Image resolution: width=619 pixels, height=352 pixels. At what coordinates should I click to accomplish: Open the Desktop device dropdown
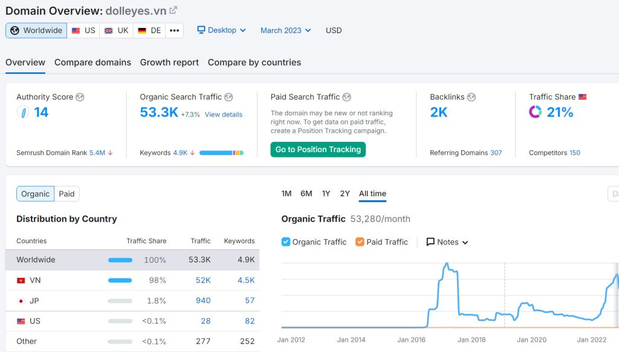coord(221,30)
